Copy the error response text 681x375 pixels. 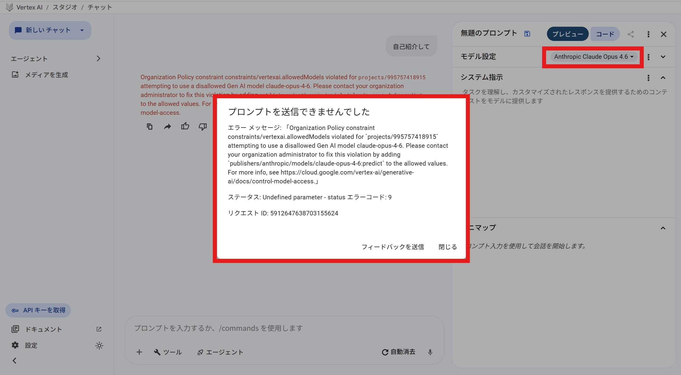pos(149,126)
